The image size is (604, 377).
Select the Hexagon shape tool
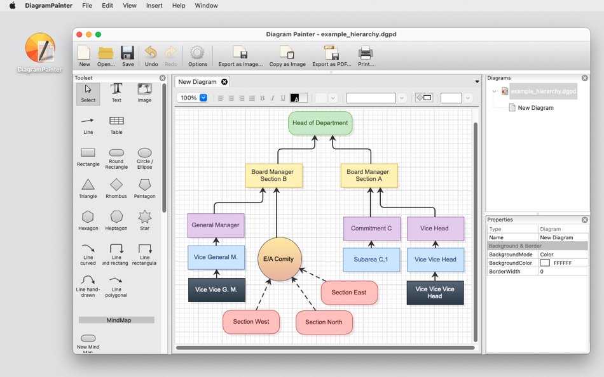(88, 220)
